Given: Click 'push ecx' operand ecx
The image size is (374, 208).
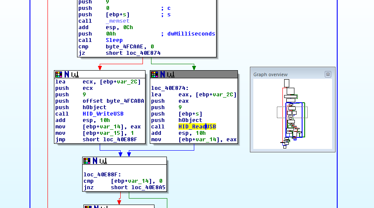Looking at the screenshot, I should (88, 88).
